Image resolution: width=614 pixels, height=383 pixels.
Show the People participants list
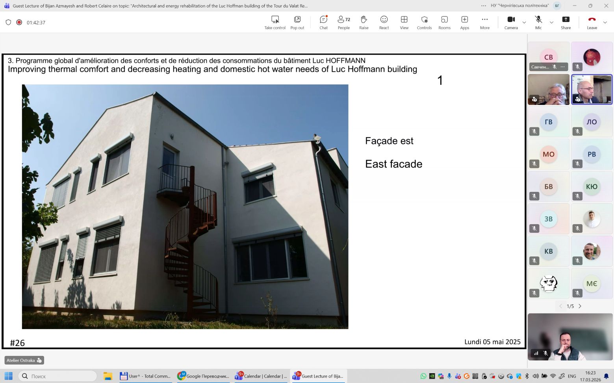tap(343, 22)
